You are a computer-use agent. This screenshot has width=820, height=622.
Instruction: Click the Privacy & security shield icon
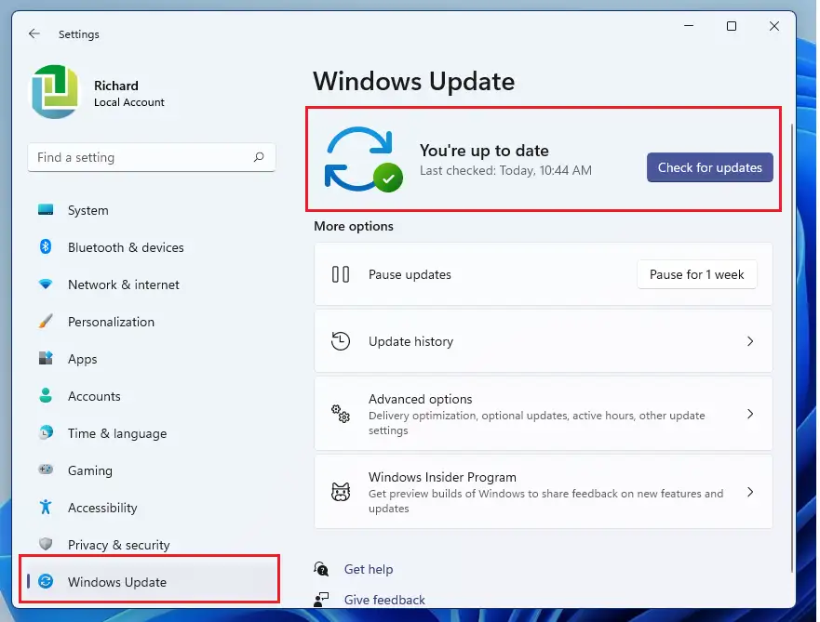(46, 544)
